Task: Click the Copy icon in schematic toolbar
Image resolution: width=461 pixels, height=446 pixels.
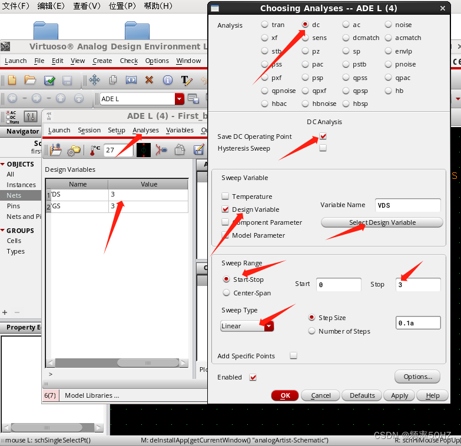Action: [x=113, y=80]
